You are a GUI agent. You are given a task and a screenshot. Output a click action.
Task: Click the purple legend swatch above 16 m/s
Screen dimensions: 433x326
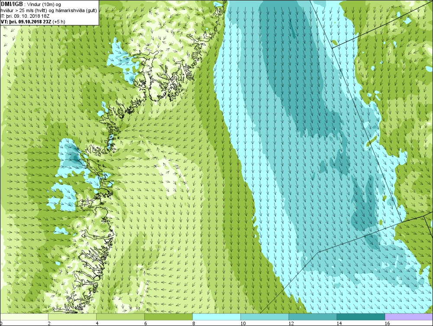pos(409,316)
